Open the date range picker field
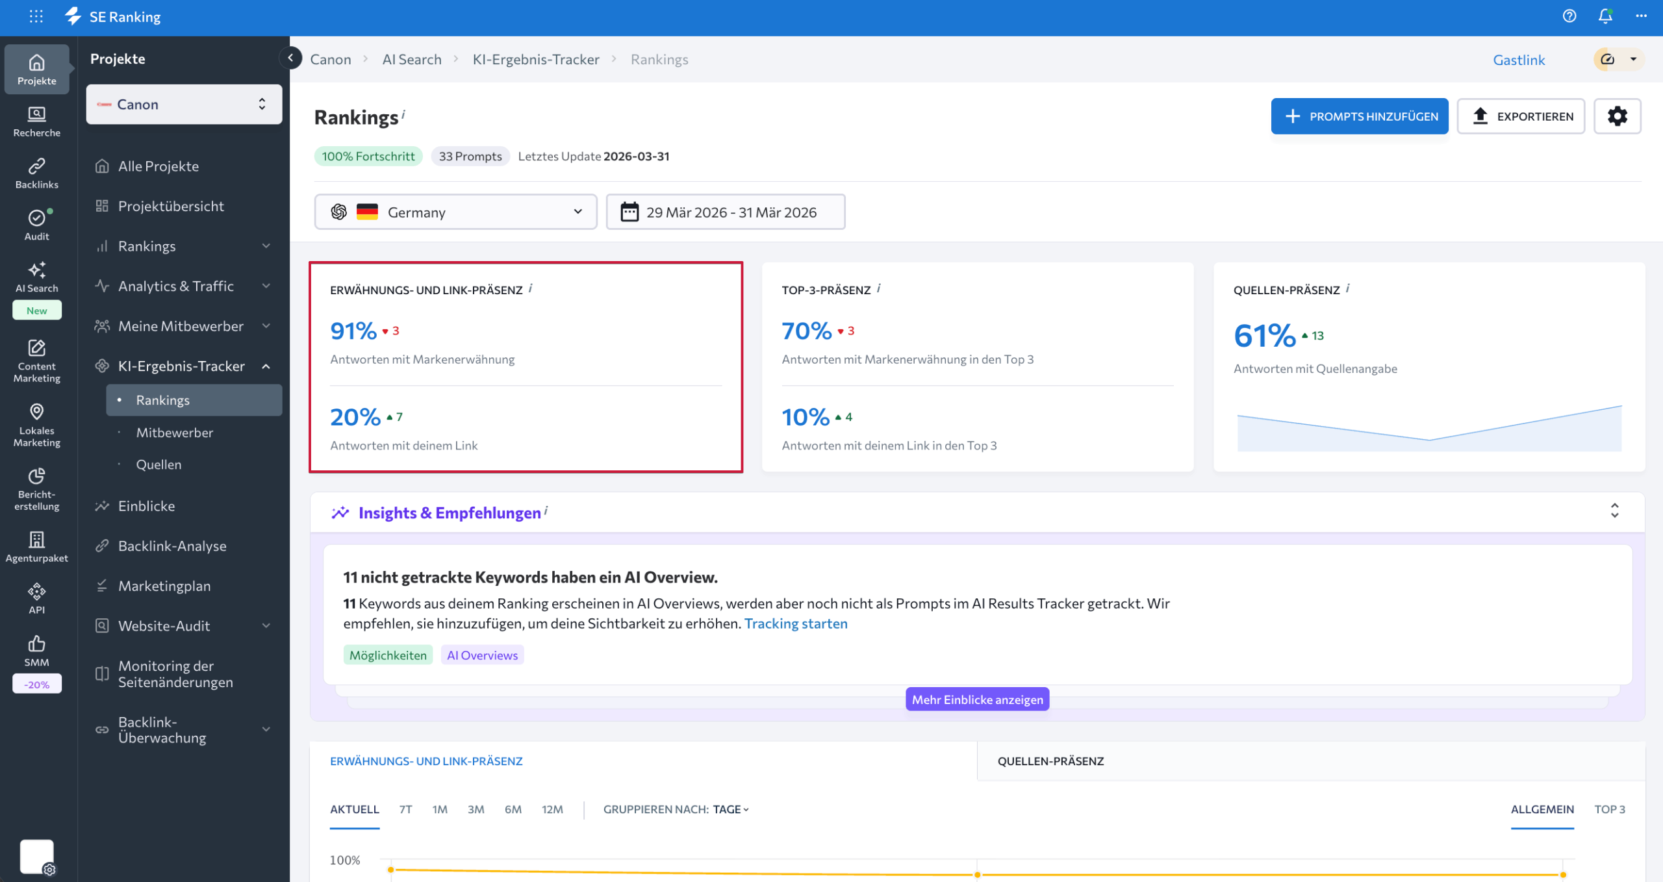Screen dimensions: 1663x882 (x=725, y=212)
